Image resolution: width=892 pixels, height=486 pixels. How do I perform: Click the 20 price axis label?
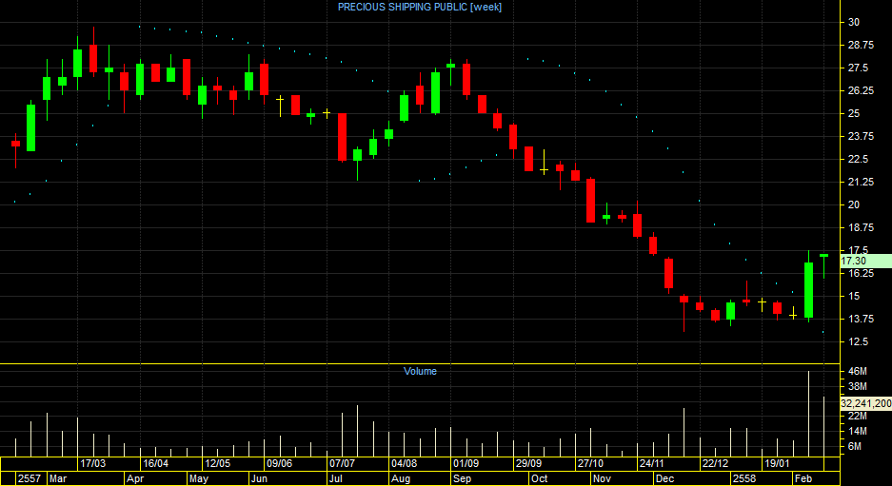click(x=853, y=204)
